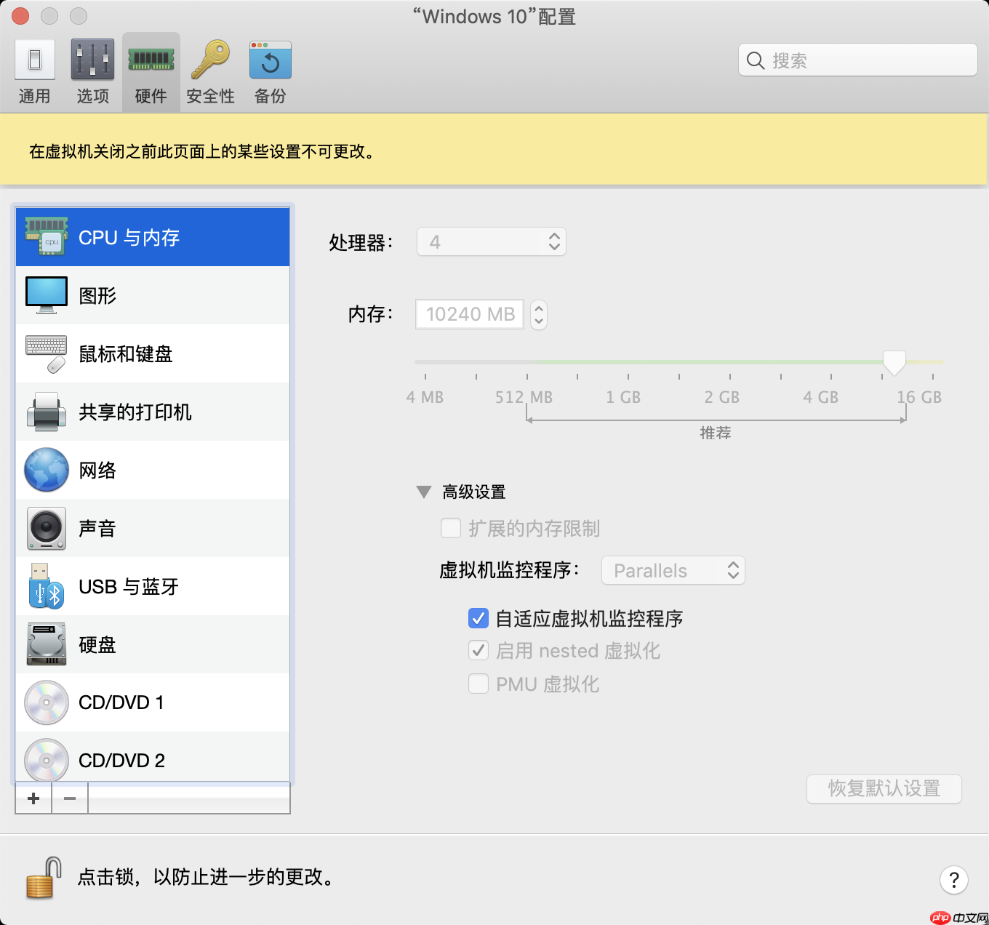This screenshot has width=989, height=925.
Task: Open the 处理器 count selector
Action: point(554,241)
